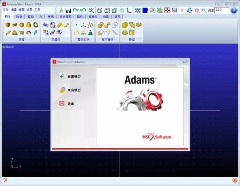
Task: Choose the hollow cylinder feature icon
Action: point(132,32)
